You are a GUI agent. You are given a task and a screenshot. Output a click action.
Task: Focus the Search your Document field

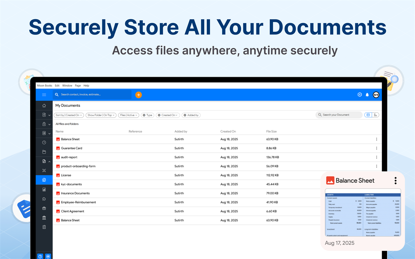pyautogui.click(x=339, y=115)
